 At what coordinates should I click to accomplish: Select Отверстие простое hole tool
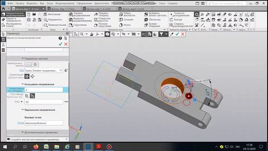point(102,20)
